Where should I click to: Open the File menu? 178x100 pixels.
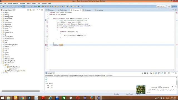(x=1, y=4)
